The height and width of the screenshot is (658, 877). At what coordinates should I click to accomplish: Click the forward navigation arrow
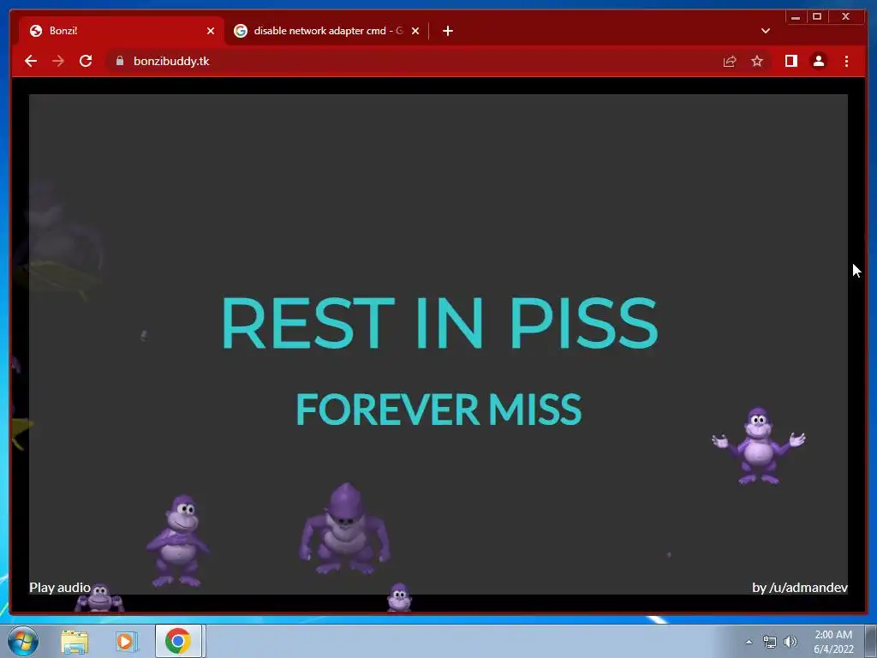coord(58,61)
